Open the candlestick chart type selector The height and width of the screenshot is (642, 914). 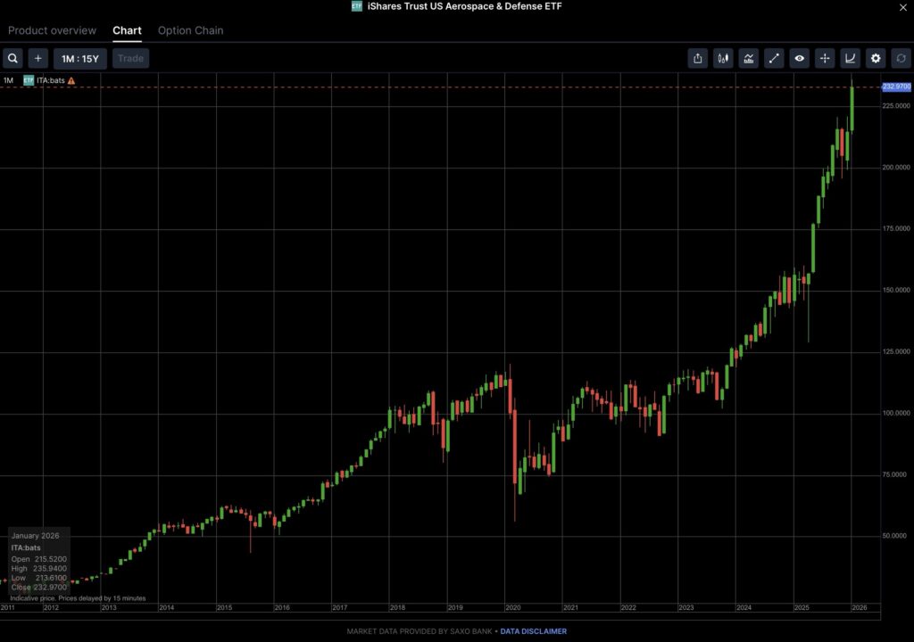[x=723, y=59]
